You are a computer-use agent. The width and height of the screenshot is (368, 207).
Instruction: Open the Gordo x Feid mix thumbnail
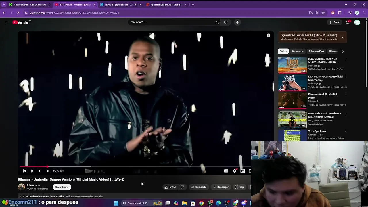coord(292,120)
